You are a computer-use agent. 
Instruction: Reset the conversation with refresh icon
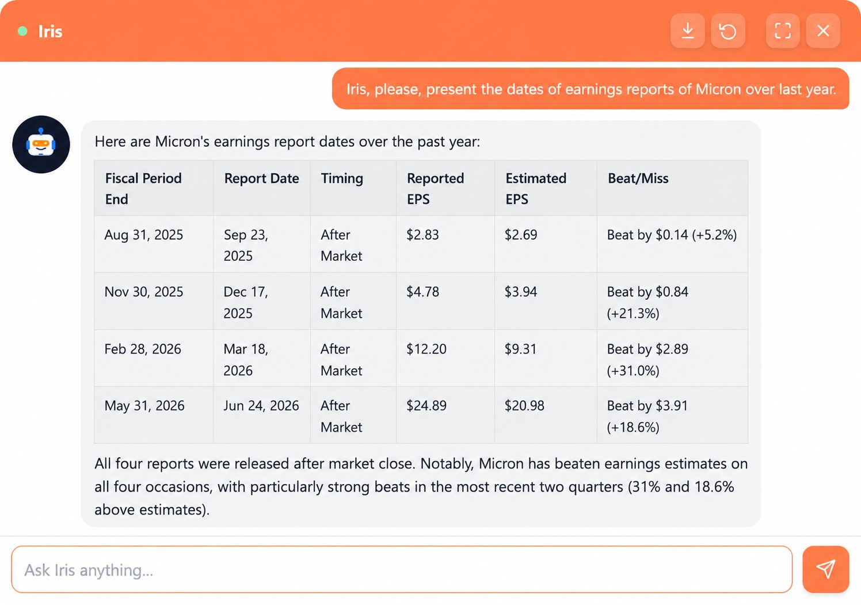(728, 31)
